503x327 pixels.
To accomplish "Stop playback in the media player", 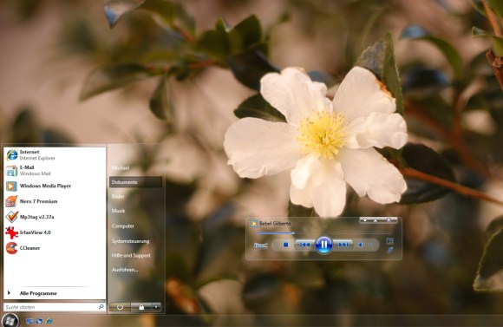I will point(285,245).
